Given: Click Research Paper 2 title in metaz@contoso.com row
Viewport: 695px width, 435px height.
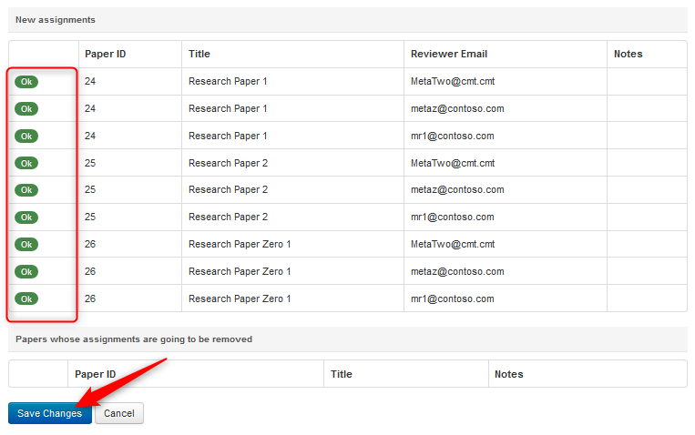Looking at the screenshot, I should pos(229,189).
